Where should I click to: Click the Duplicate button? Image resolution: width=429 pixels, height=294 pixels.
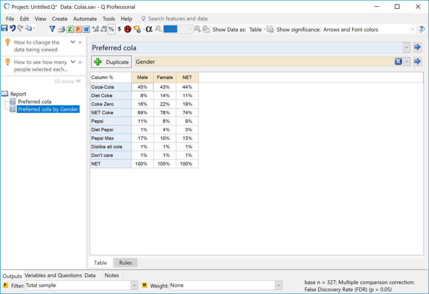[111, 62]
